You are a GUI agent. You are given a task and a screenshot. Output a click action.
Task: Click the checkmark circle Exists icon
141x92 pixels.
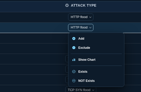click(x=74, y=72)
